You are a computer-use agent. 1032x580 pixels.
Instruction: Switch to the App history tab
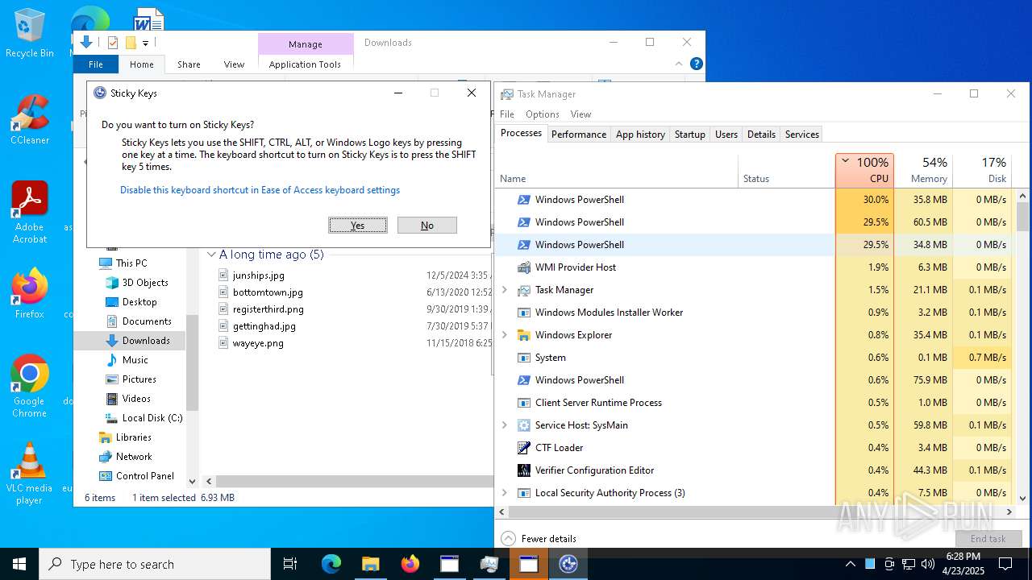click(640, 135)
